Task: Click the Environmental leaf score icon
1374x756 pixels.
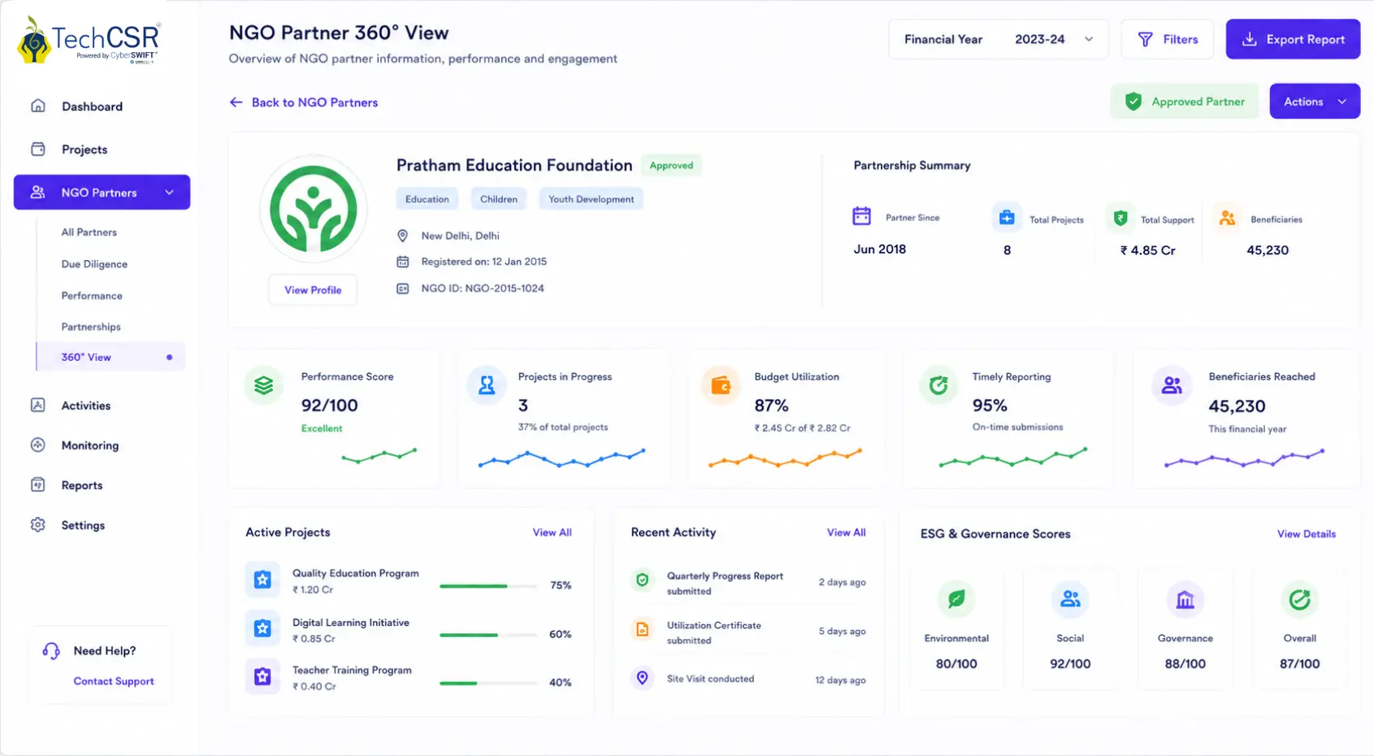Action: pyautogui.click(x=956, y=599)
